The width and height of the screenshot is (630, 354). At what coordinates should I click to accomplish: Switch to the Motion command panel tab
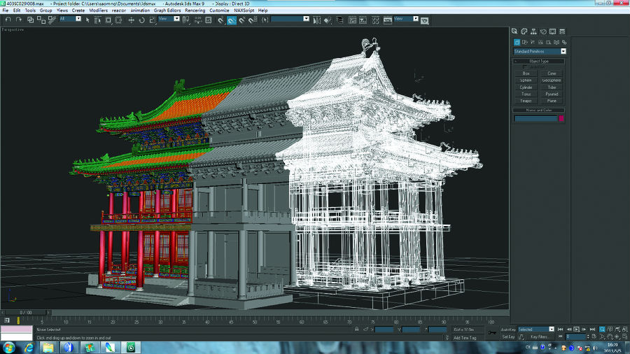pyautogui.click(x=543, y=31)
